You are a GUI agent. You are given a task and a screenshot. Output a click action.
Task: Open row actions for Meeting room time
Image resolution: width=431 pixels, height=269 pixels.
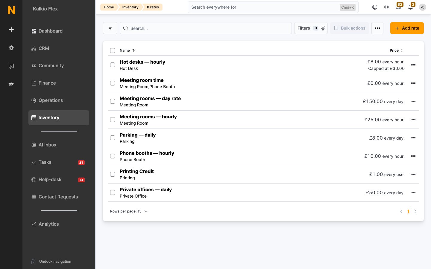click(x=413, y=83)
